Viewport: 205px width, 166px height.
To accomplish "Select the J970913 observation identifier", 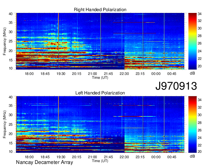I will (176, 86).
